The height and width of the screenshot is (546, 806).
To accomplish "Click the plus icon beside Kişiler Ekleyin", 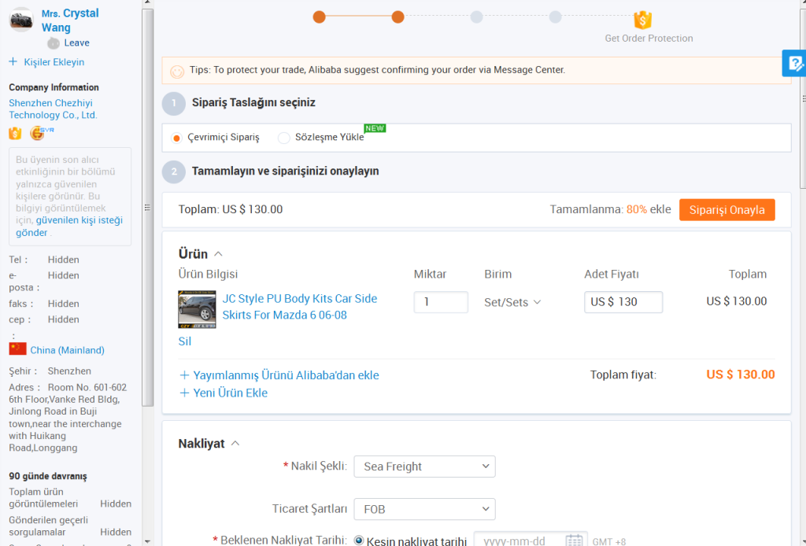I will tap(13, 61).
